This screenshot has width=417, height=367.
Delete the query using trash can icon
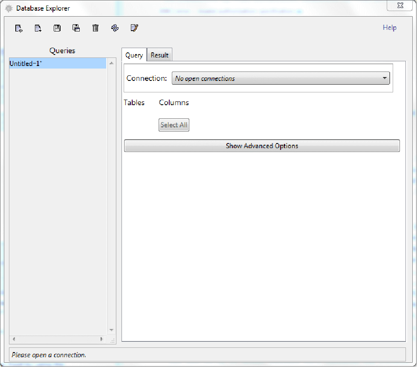(x=96, y=29)
